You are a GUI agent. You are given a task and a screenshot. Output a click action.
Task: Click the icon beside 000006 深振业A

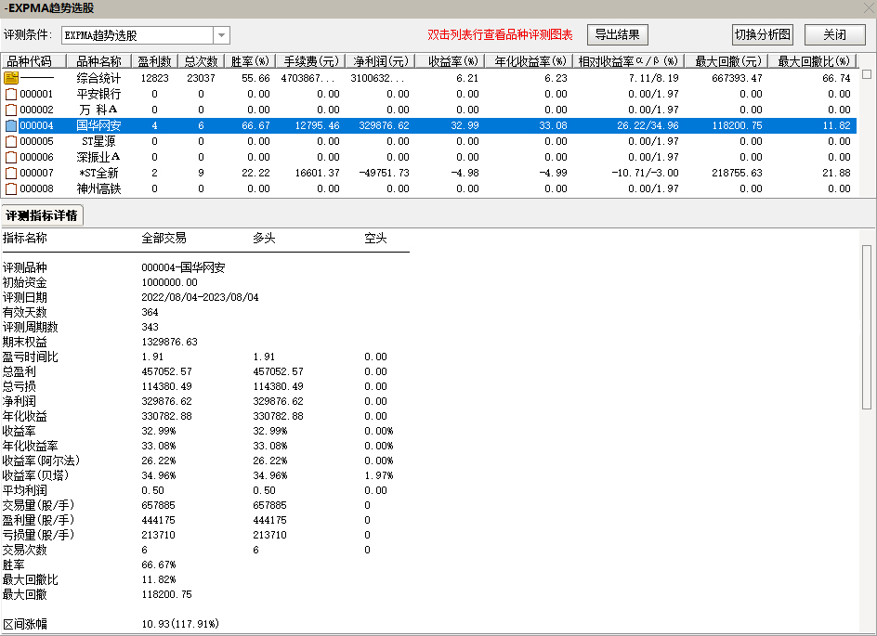[x=11, y=157]
